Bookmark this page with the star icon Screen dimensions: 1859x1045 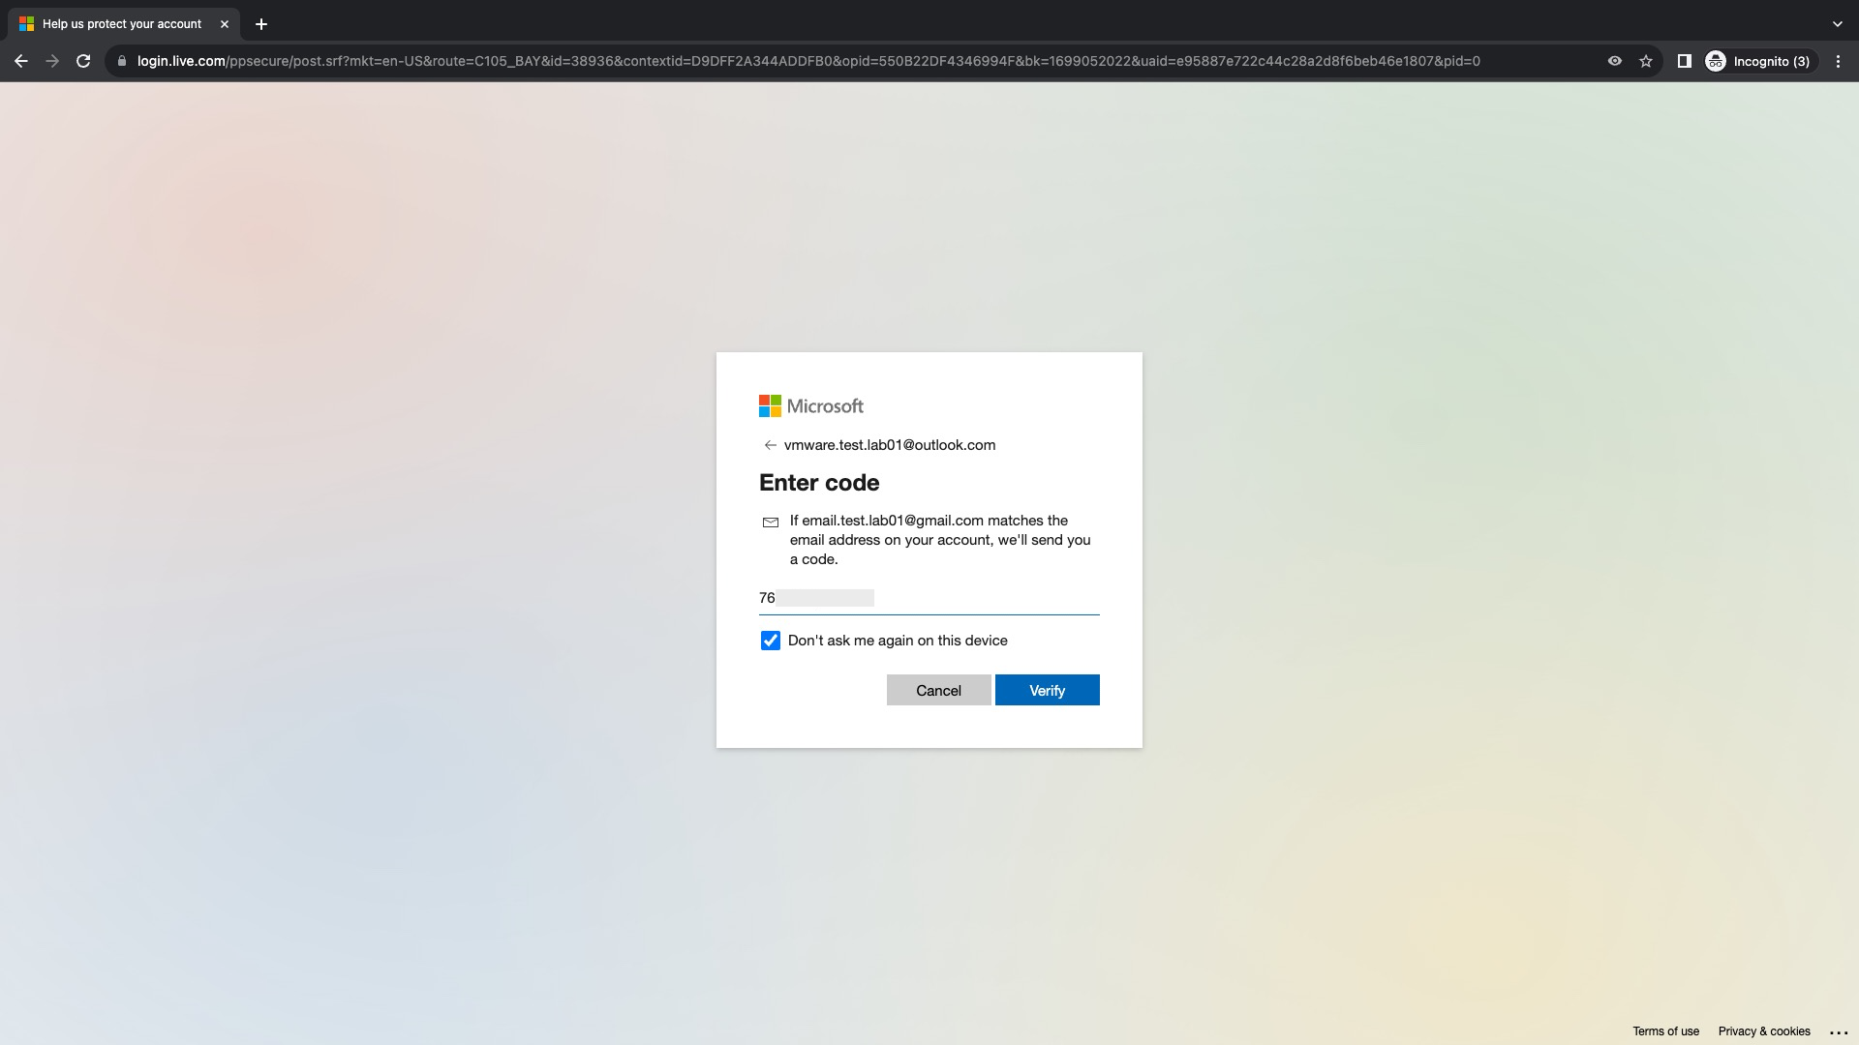(1646, 60)
